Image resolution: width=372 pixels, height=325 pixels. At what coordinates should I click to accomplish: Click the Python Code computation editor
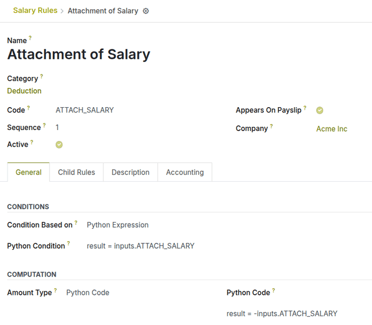pyautogui.click(x=282, y=313)
